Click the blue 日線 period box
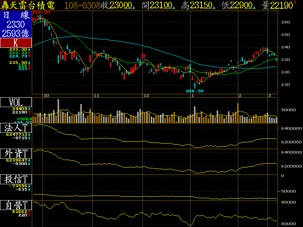This screenshot has width=303, height=227. [16, 16]
